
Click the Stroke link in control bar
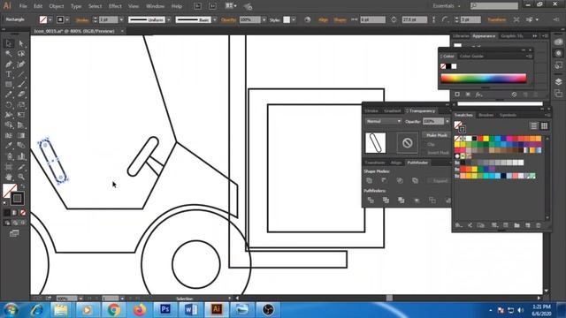tap(82, 20)
